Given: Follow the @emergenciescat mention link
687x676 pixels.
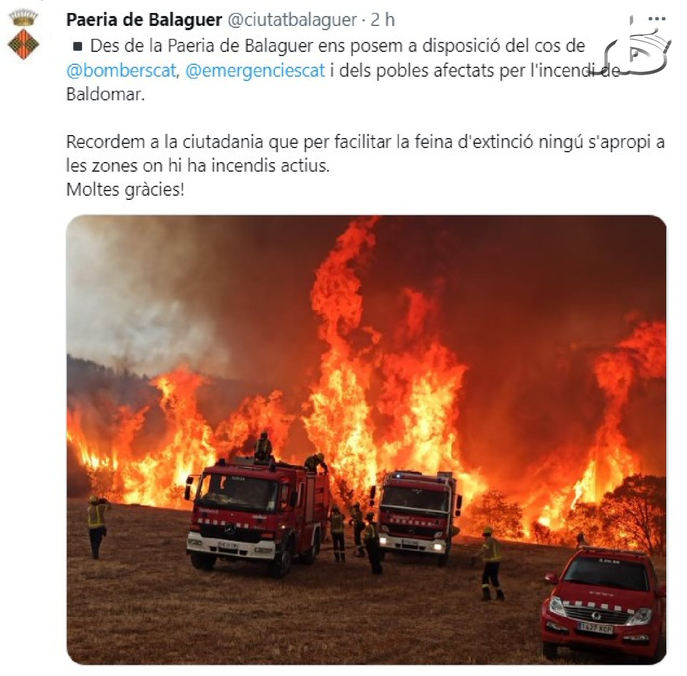Looking at the screenshot, I should click(x=255, y=71).
